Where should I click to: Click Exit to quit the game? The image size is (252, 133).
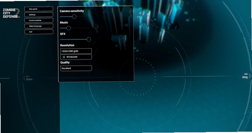[39, 32]
